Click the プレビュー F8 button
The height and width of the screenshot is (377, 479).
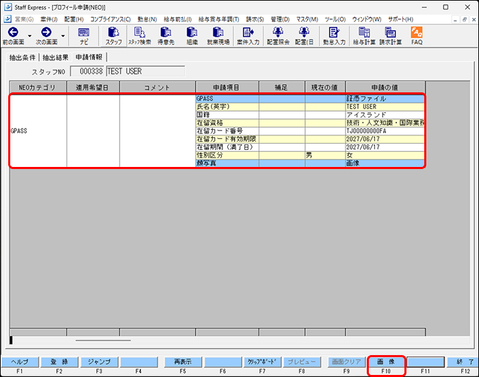(302, 362)
